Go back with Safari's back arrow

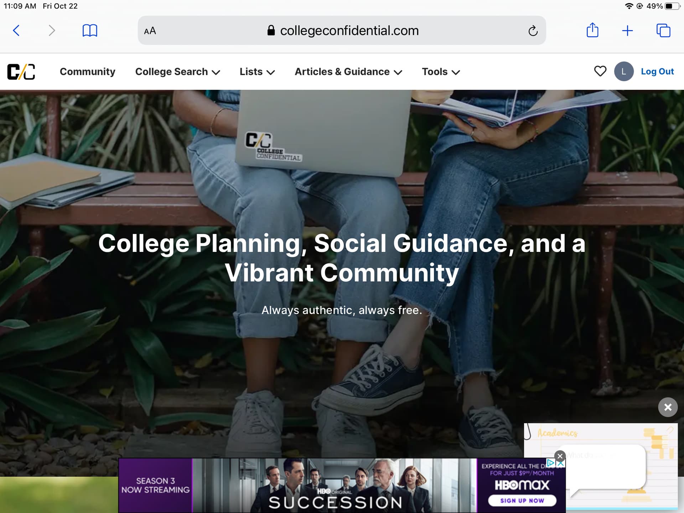(x=16, y=30)
